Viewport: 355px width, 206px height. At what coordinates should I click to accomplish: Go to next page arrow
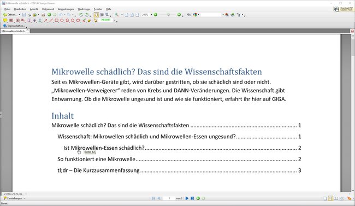click(187, 198)
